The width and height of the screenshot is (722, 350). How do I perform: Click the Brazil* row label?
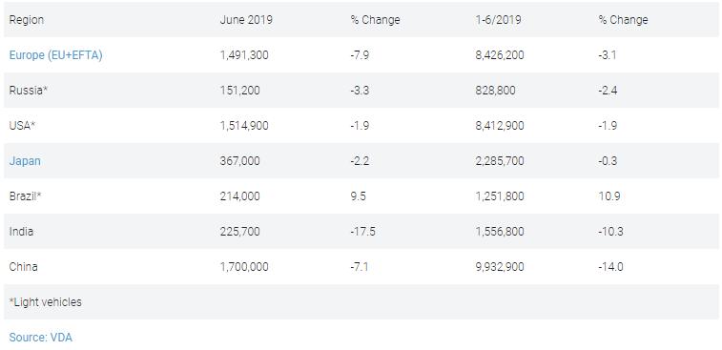pos(26,196)
